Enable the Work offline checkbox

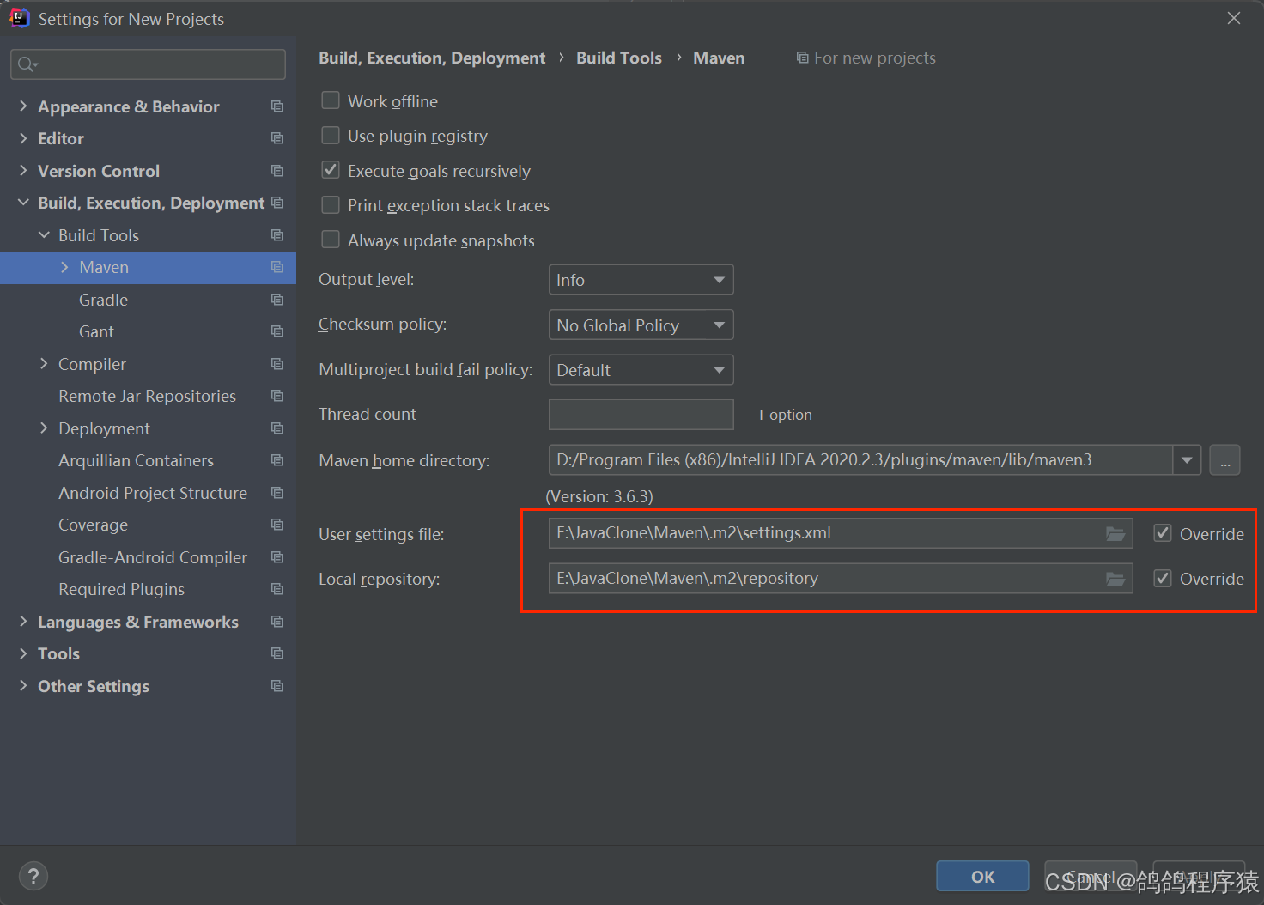[x=331, y=100]
